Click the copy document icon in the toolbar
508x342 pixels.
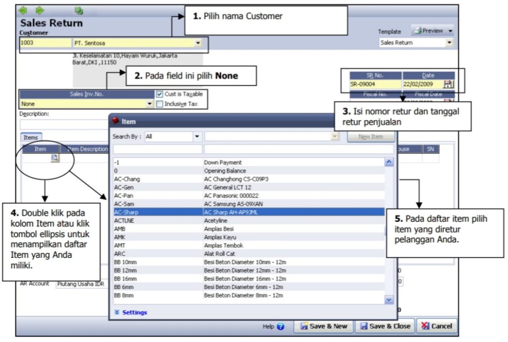[78, 10]
